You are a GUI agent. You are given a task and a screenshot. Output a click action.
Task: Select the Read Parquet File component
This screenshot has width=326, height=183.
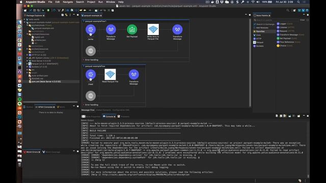(110, 74)
